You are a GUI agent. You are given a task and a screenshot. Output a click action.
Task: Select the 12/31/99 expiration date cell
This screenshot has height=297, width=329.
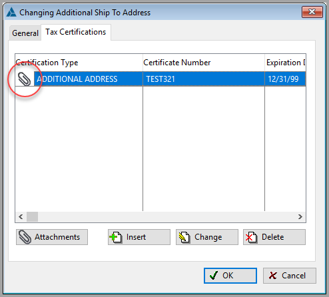click(x=285, y=79)
